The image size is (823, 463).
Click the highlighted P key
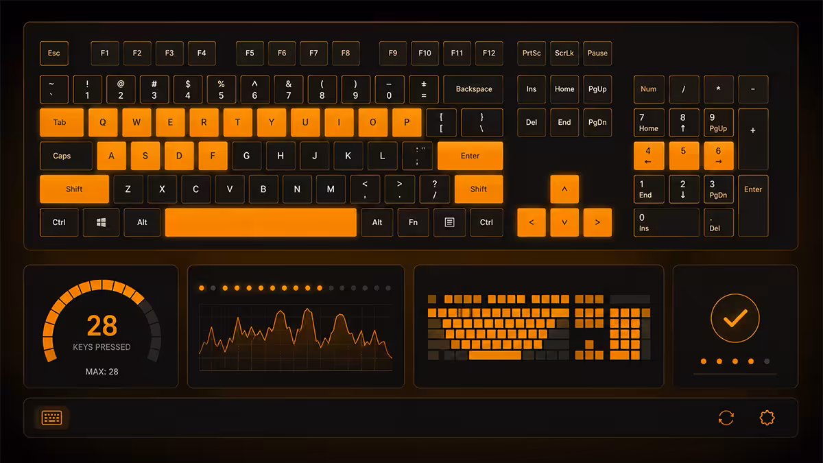407,122
